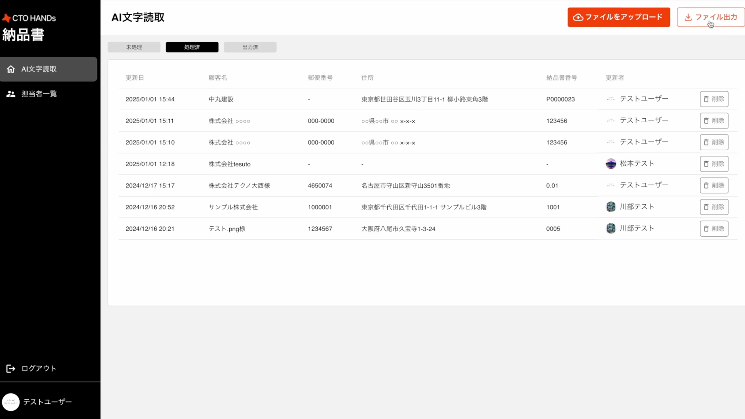Click 川部テスト avatar in サンプル株式会社 row

611,207
